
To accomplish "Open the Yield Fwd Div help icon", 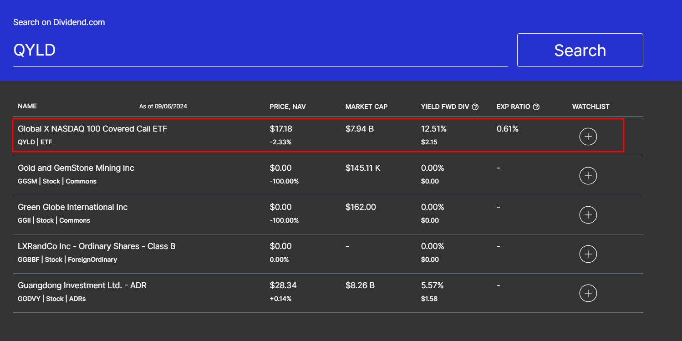I will [x=475, y=107].
